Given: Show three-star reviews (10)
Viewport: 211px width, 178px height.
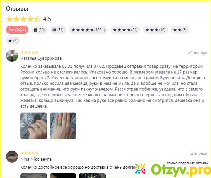Looking at the screenshot, I should pyautogui.click(x=155, y=30).
